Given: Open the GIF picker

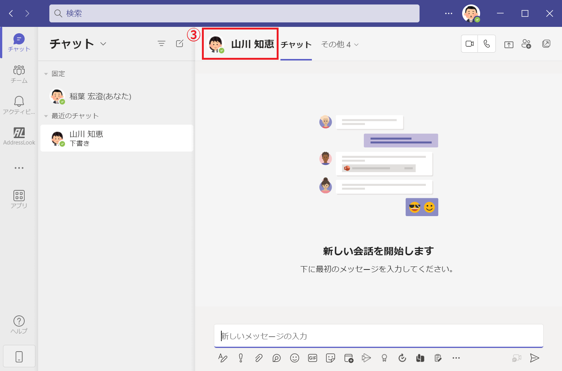Looking at the screenshot, I should click(x=312, y=358).
